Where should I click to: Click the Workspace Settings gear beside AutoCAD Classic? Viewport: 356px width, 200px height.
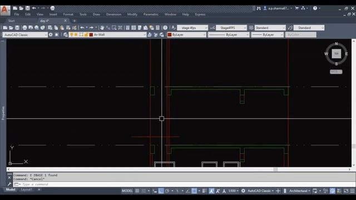(x=51, y=34)
